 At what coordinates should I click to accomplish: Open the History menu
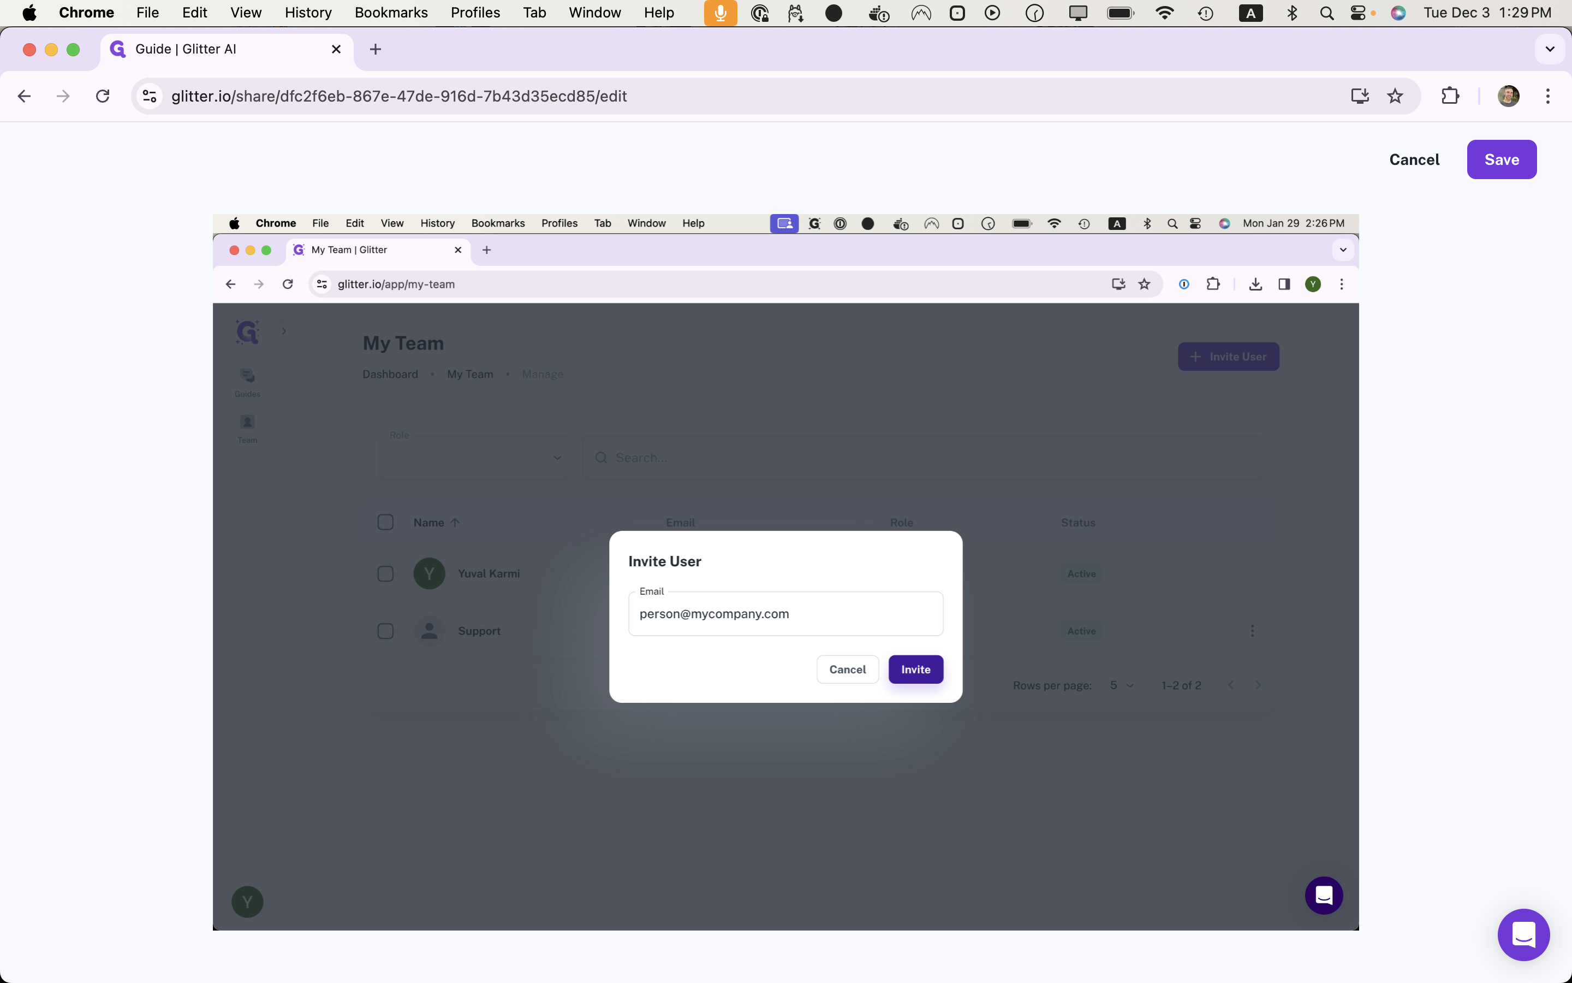click(x=308, y=13)
